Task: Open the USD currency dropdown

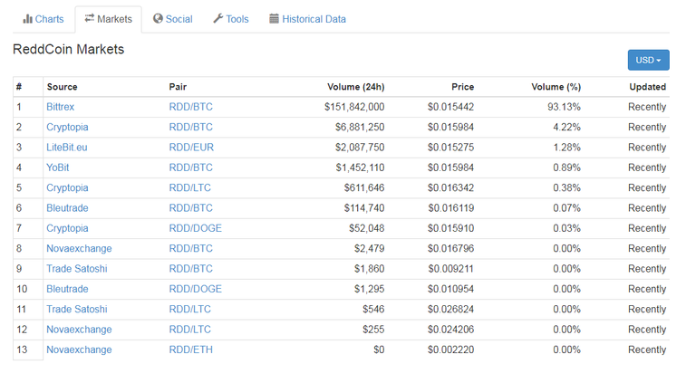Action: pos(648,60)
